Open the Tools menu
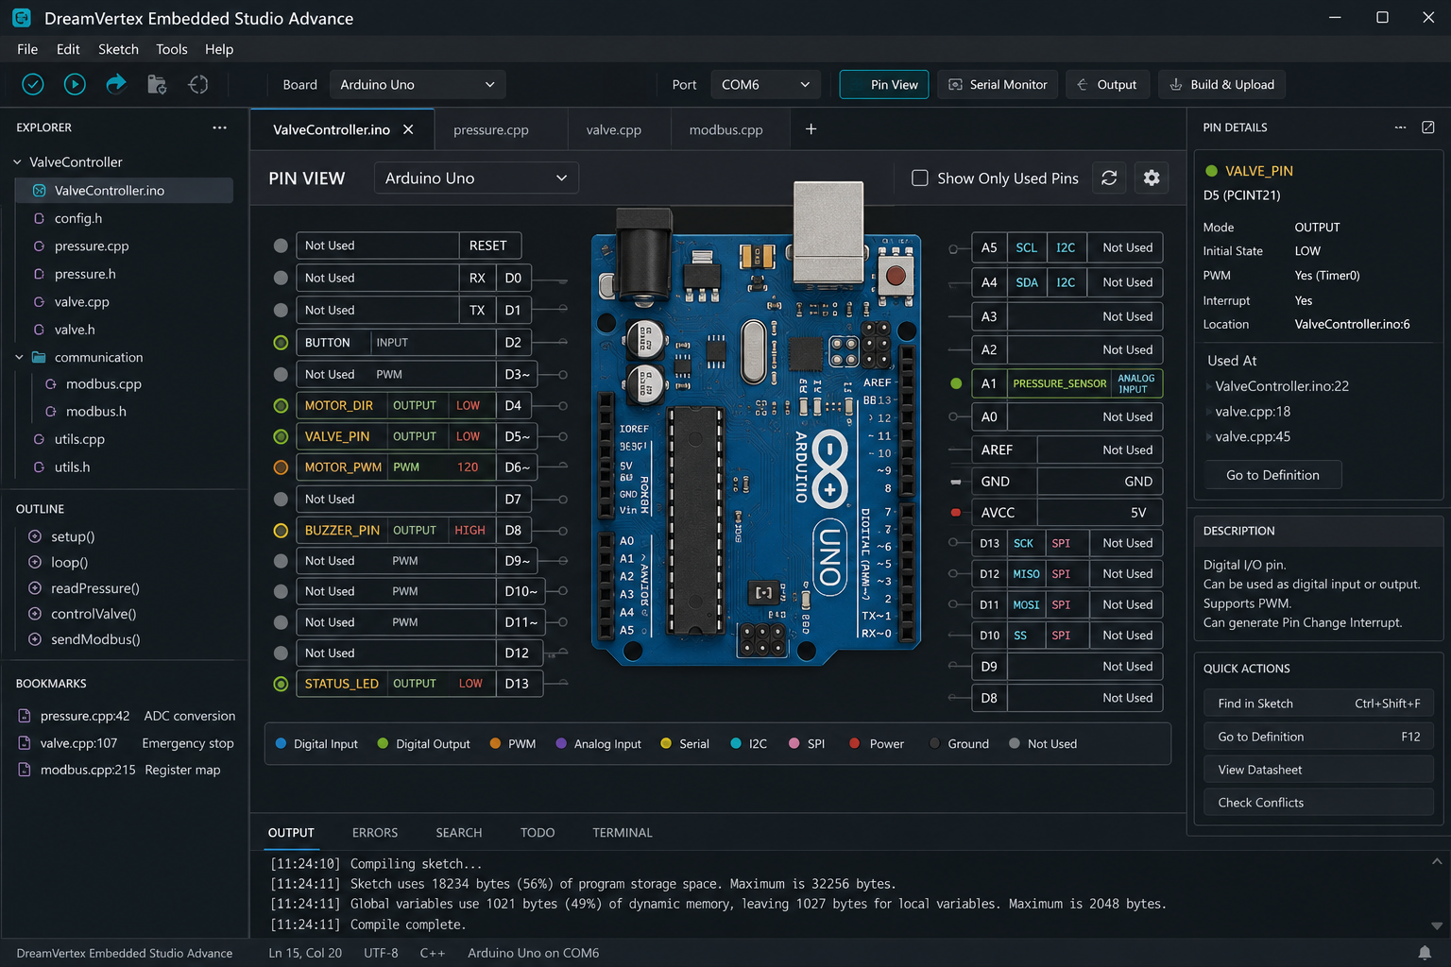Viewport: 1451px width, 967px height. pyautogui.click(x=171, y=49)
